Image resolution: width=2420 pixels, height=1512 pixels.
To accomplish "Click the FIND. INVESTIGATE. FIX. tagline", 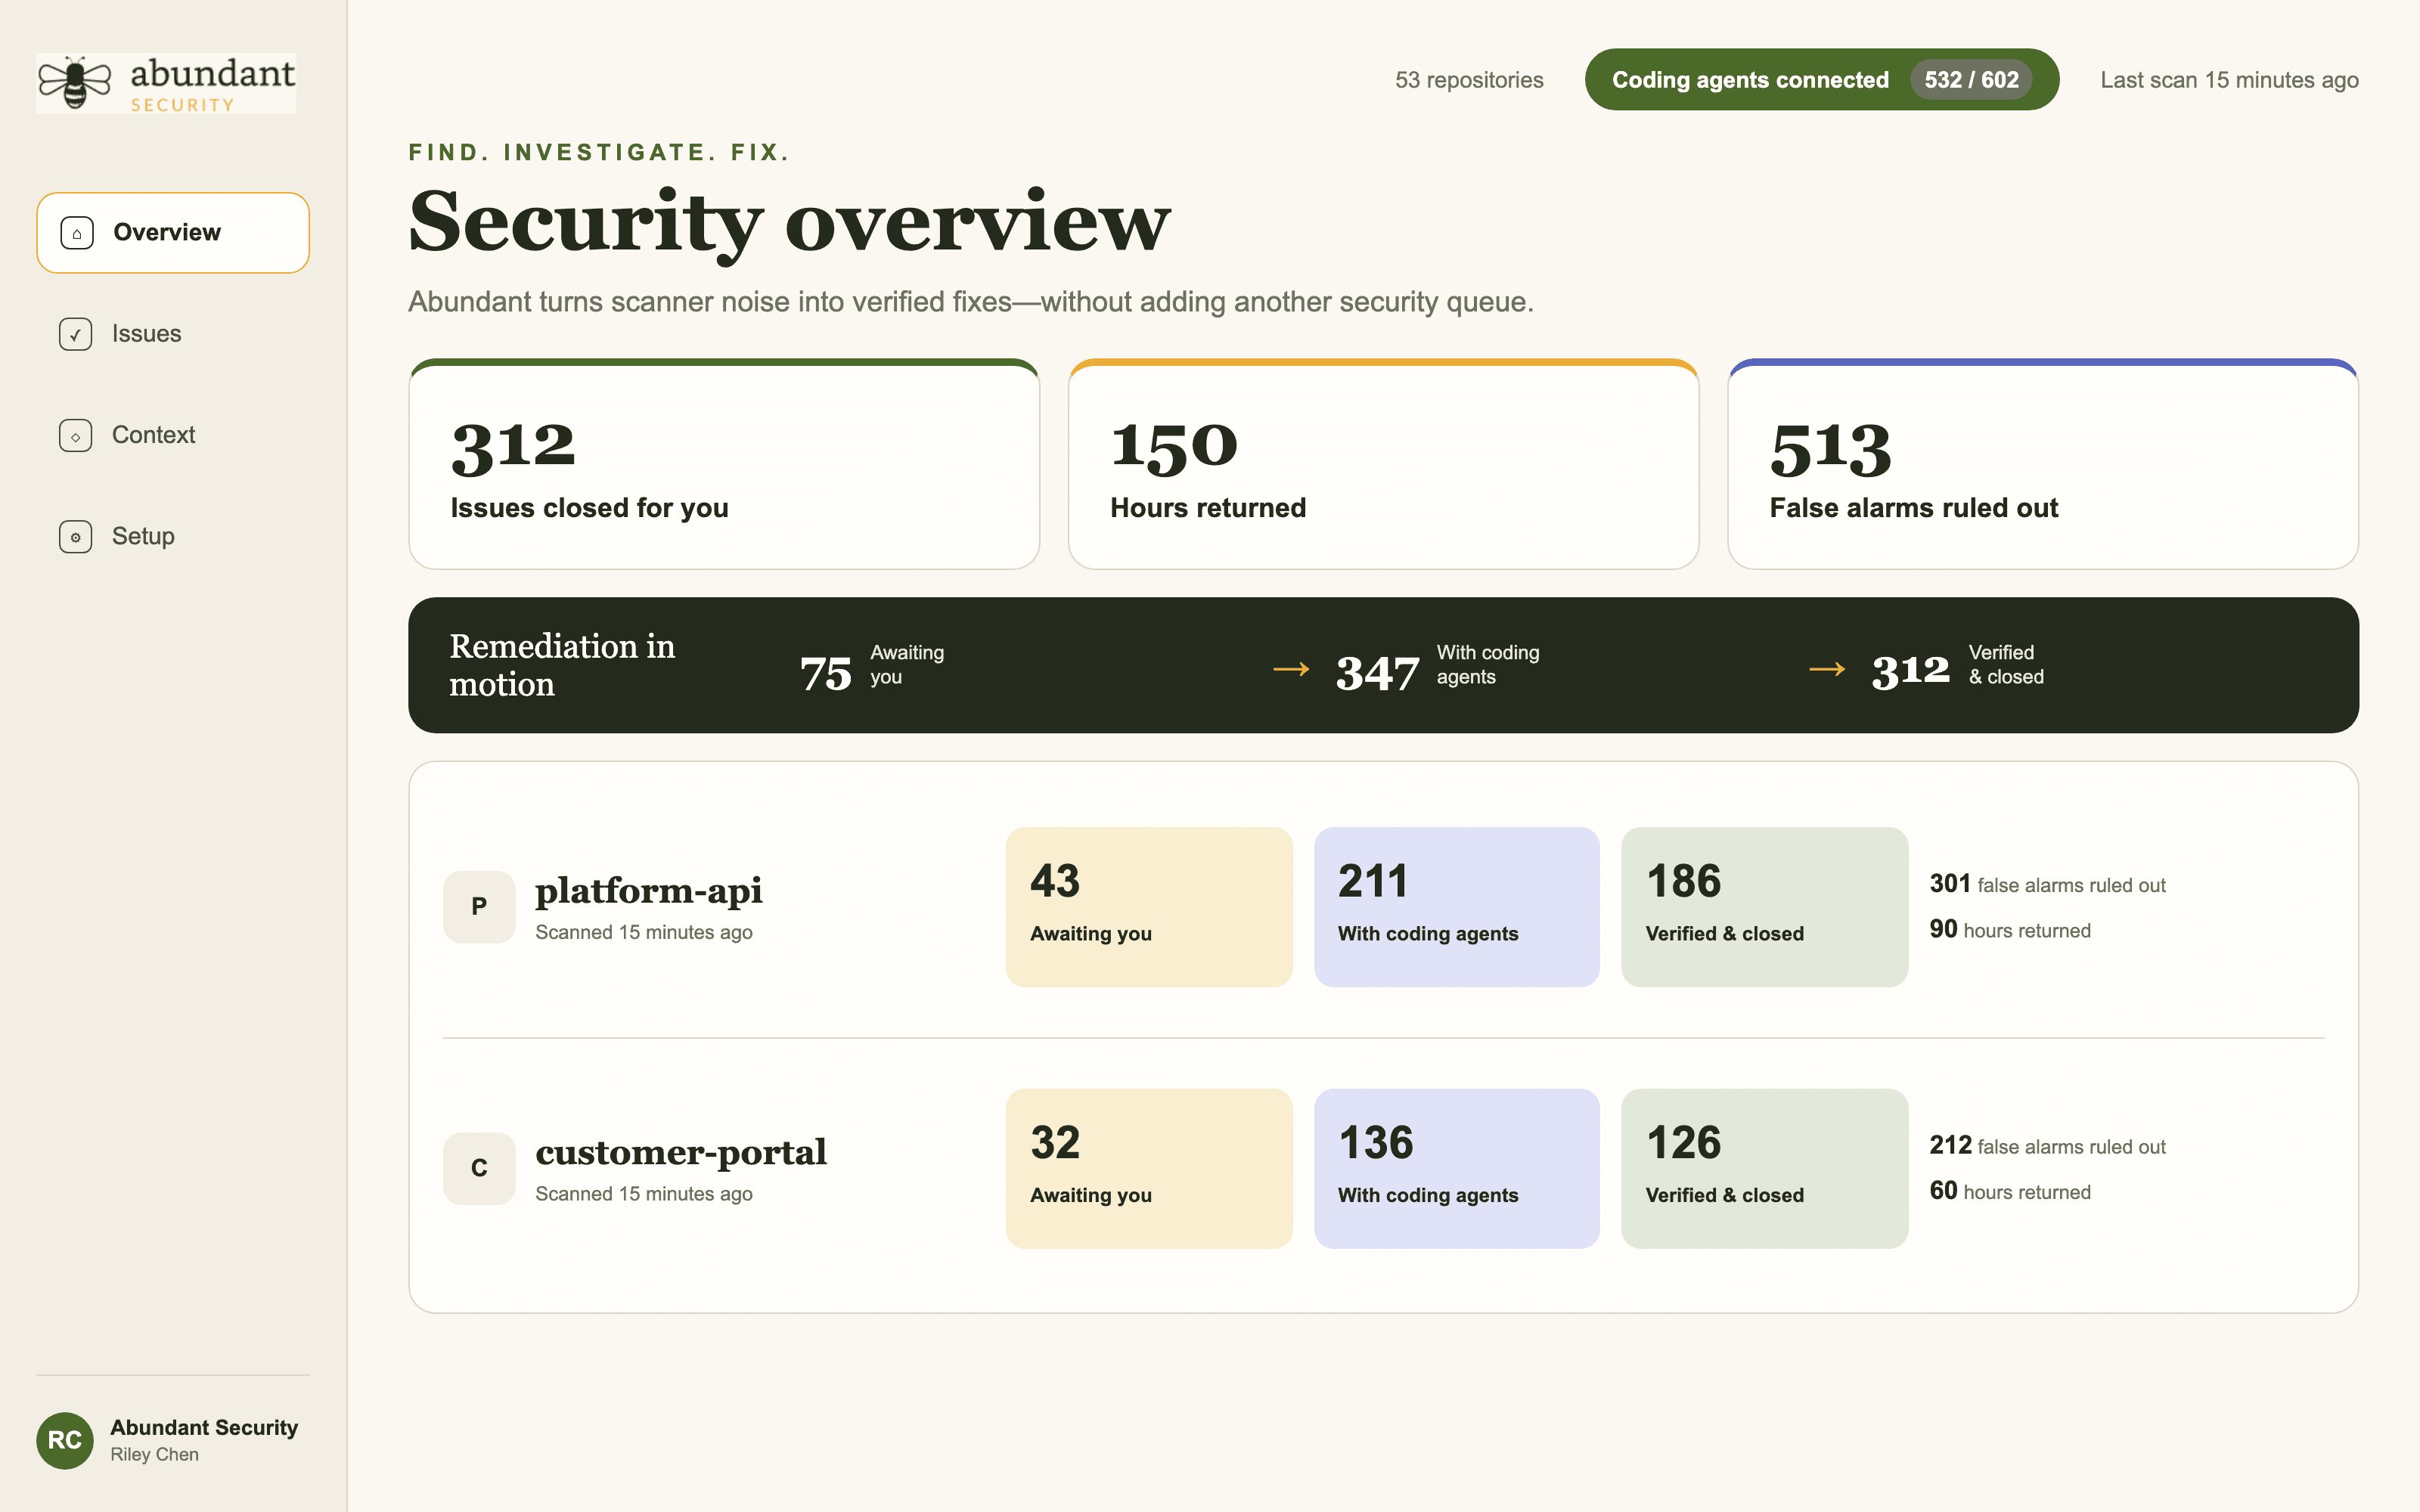I will pos(599,152).
